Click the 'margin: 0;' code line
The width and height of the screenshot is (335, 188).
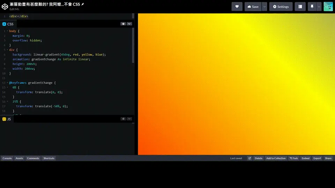pos(21,36)
